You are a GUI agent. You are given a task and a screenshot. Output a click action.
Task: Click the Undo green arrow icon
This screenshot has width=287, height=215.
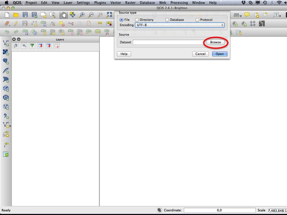7,32
